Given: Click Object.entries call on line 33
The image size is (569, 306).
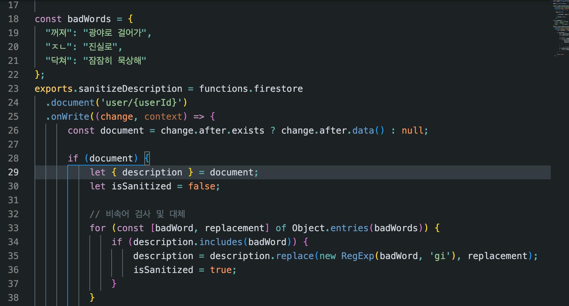Looking at the screenshot, I should coord(330,228).
